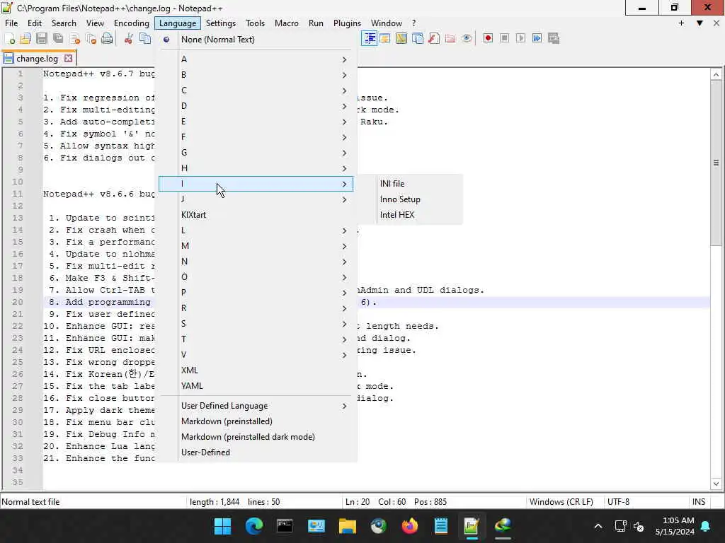This screenshot has height=543, width=725.
Task: Expand the L language submenu
Action: (x=256, y=230)
